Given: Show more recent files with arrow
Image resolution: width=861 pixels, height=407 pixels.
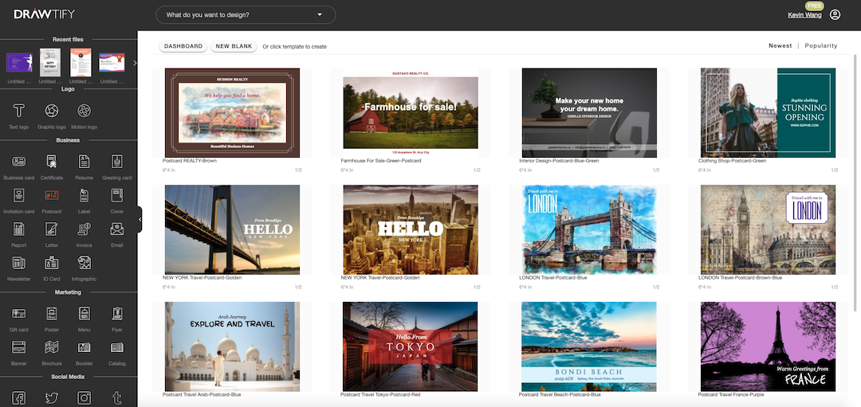Looking at the screenshot, I should point(135,63).
